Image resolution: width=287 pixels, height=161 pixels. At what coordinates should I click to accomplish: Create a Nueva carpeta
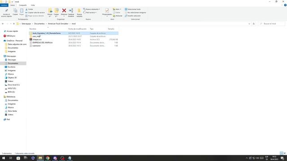[79, 13]
